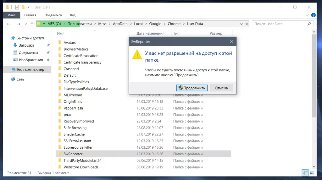The image size is (322, 180).
Task: Sort by the Имя column header
Action: [x=61, y=33]
